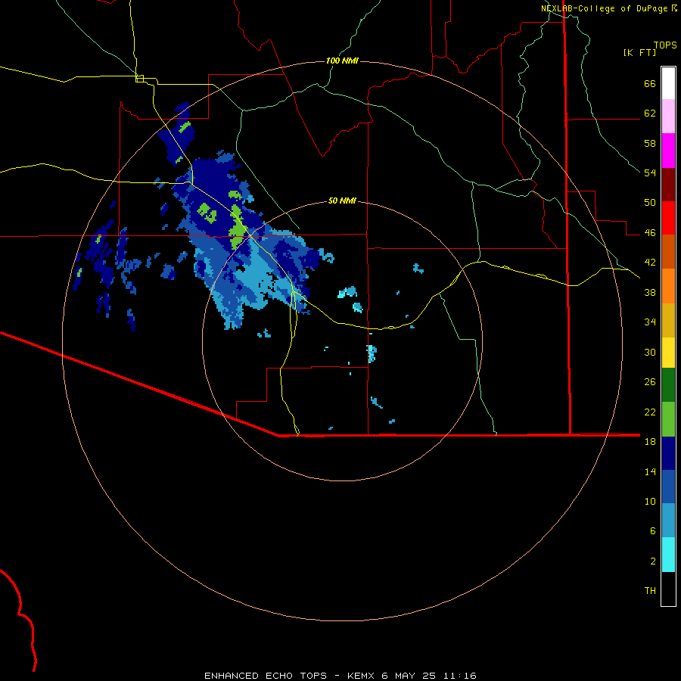681x681 pixels.
Task: Click the legend value 38
Action: 650,292
